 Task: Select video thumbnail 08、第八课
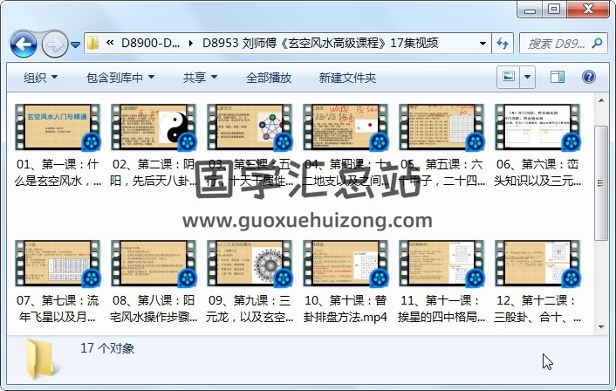click(x=154, y=264)
